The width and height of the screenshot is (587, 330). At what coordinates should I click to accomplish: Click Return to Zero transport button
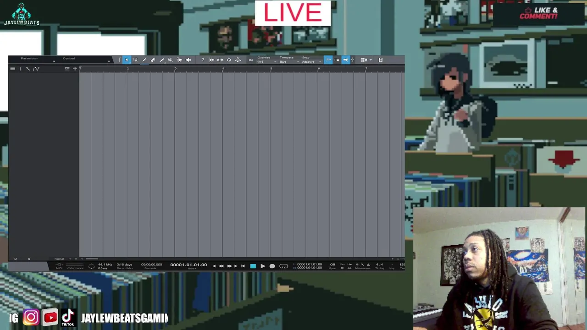click(x=243, y=266)
